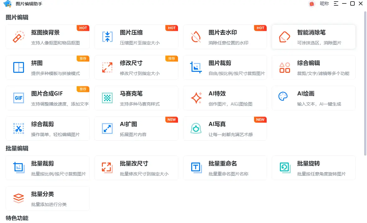Click the 批量裁剪 icon
367x223 pixels.
tap(19, 168)
